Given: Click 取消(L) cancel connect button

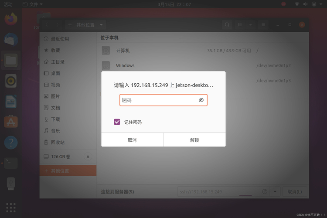Looking at the screenshot, I should [294, 191].
